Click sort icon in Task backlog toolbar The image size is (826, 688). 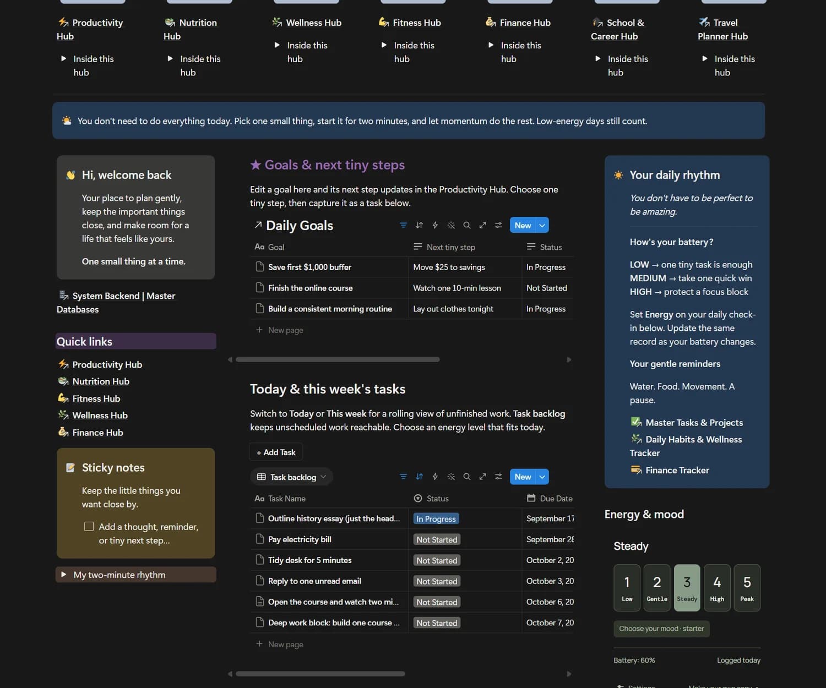[419, 477]
